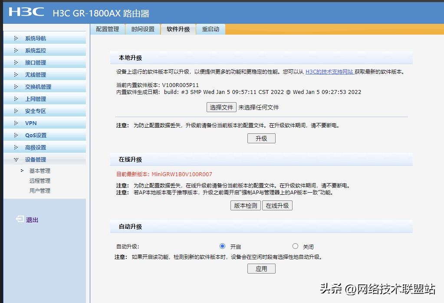The height and width of the screenshot is (303, 444).
Task: Select 关闭 auto-upgrade radio button
Action: pos(295,246)
